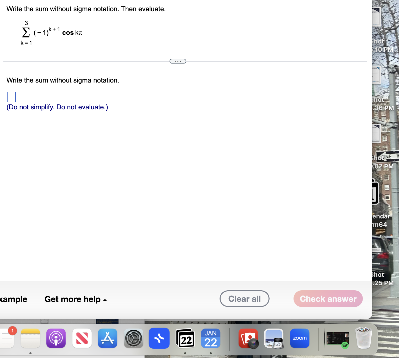Click the 'Write the sum without sigma notation.' prompt text
The image size is (399, 358).
tap(63, 80)
